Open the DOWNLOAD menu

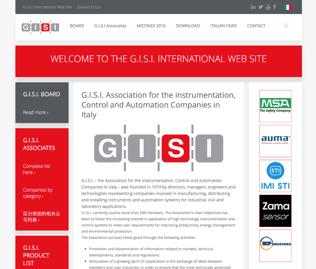click(188, 26)
